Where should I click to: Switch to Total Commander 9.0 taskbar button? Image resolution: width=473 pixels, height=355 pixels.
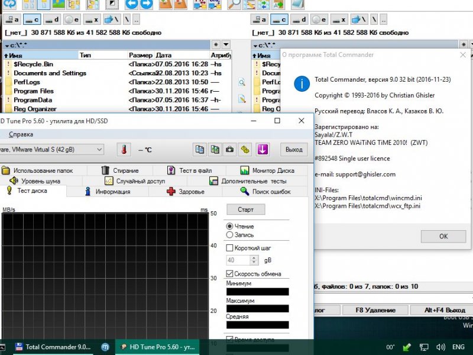pos(53,347)
